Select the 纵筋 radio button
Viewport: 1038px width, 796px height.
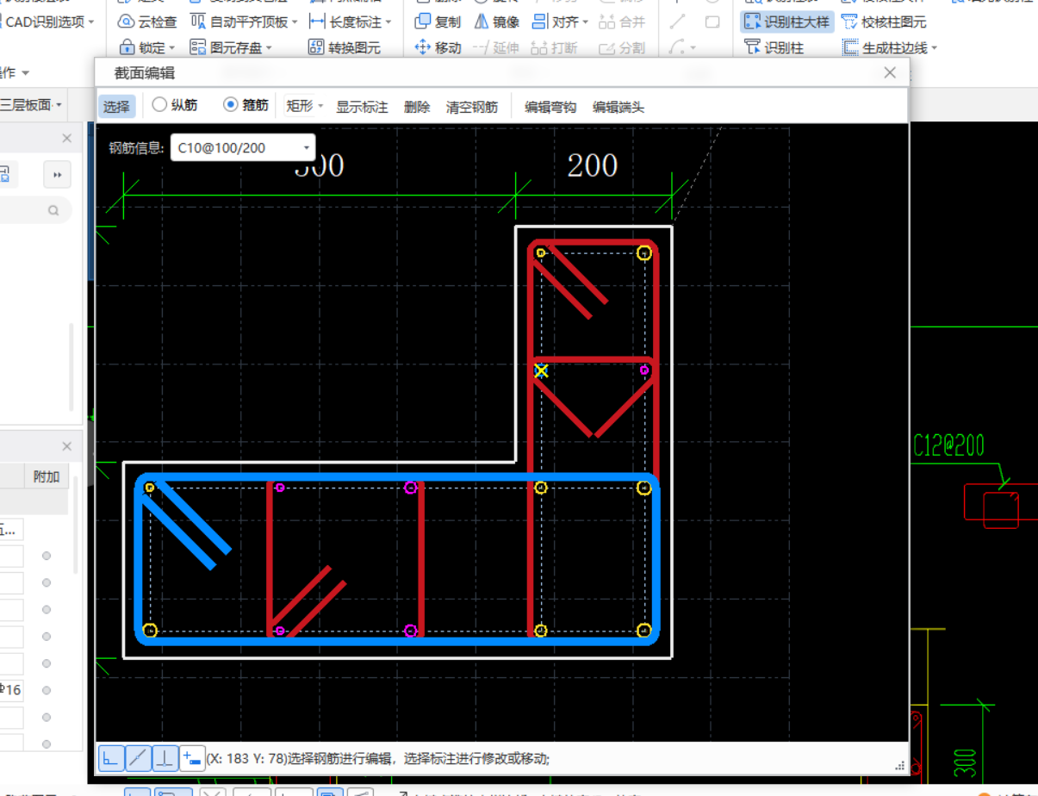tap(159, 104)
